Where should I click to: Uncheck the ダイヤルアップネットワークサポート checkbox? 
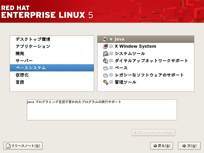pyautogui.click(x=111, y=61)
